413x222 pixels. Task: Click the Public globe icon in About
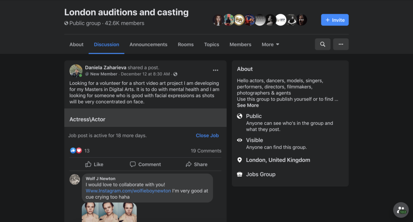coord(240,116)
